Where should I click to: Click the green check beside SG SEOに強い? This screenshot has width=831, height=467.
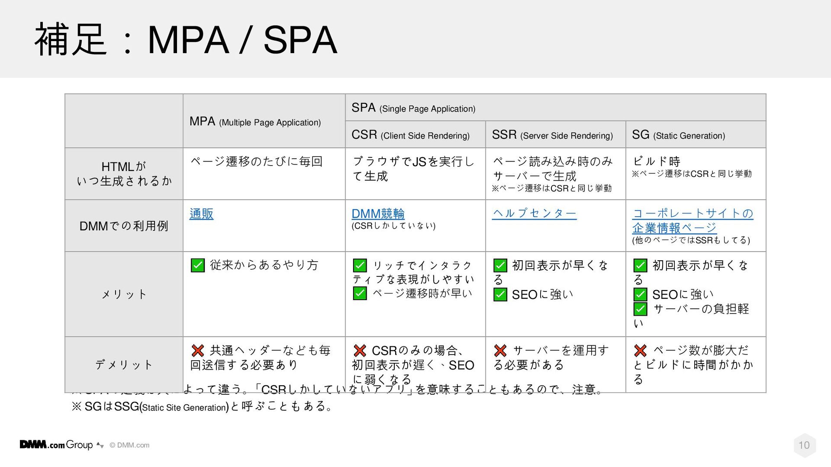640,294
